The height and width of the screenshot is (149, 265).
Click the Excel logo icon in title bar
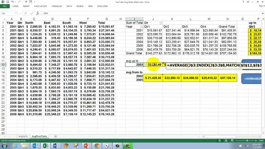tap(3, 2)
